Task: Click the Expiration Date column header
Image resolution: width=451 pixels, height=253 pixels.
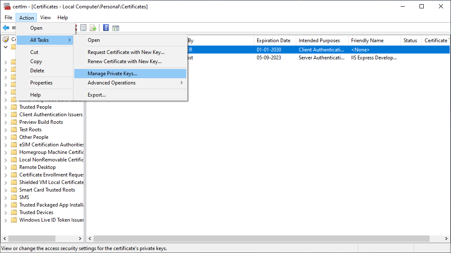Action: [x=274, y=40]
